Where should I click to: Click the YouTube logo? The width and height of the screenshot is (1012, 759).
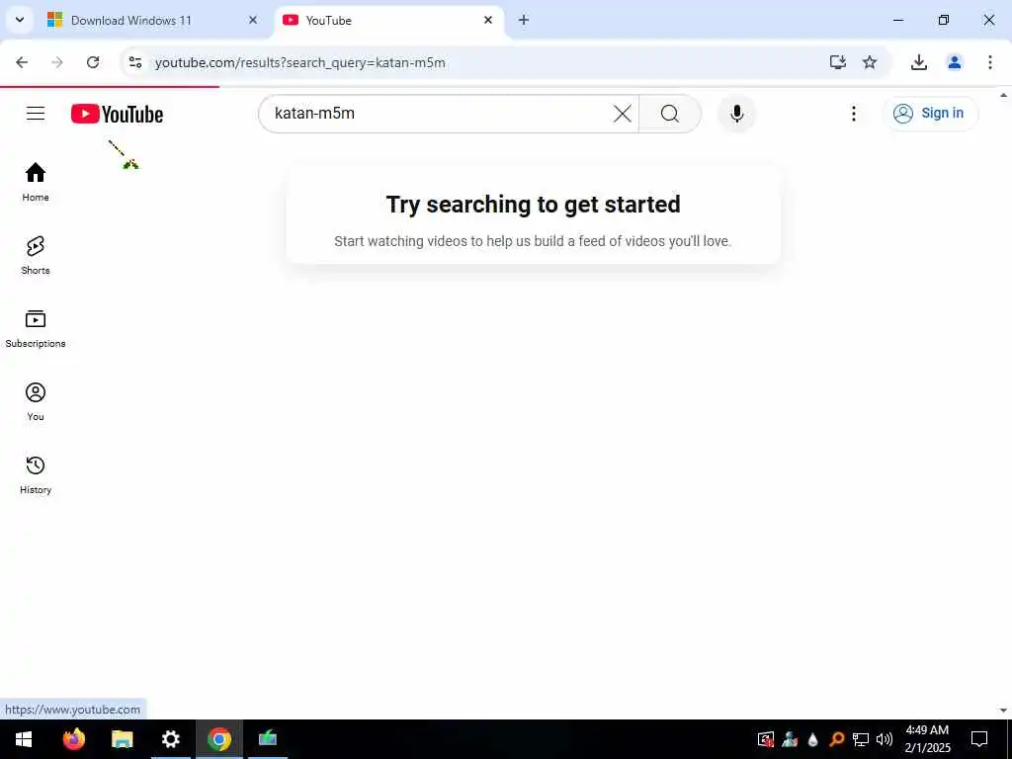pos(117,115)
